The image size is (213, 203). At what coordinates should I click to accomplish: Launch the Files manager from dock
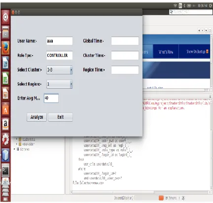5,33
